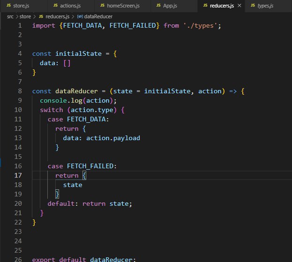Screen dimensions: 292x262
Task: Click dataReducer in the const declaration
Action: (x=76, y=91)
